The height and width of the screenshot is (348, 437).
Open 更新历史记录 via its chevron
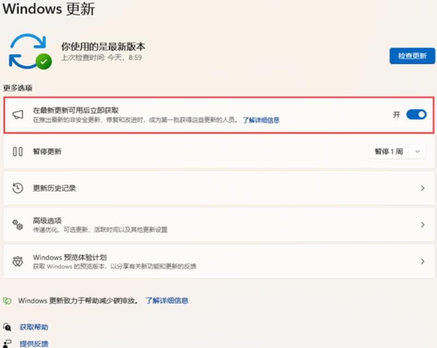pyautogui.click(x=422, y=188)
